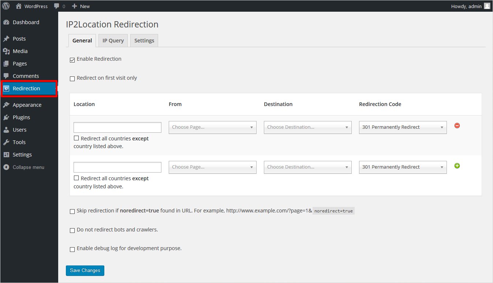Open the second Choose Destination dropdown
The height and width of the screenshot is (283, 493).
(x=307, y=167)
